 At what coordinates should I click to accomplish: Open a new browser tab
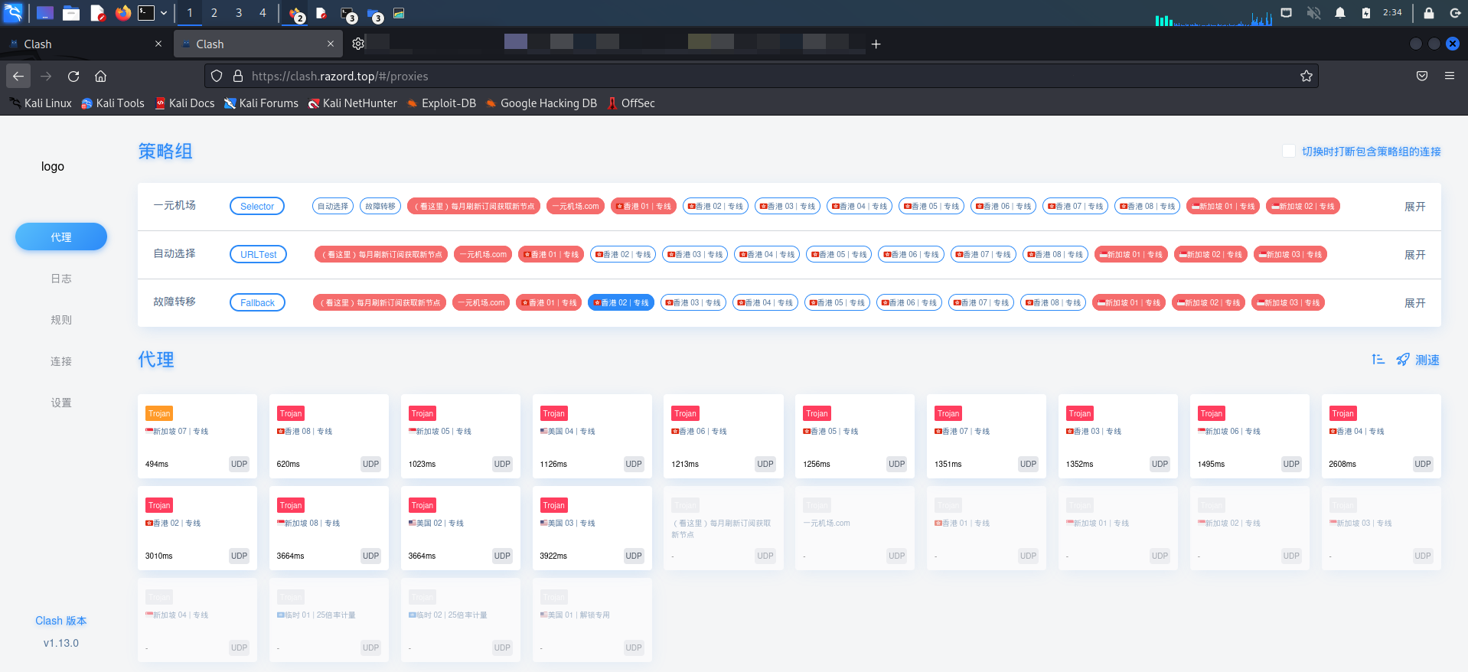pyautogui.click(x=876, y=44)
